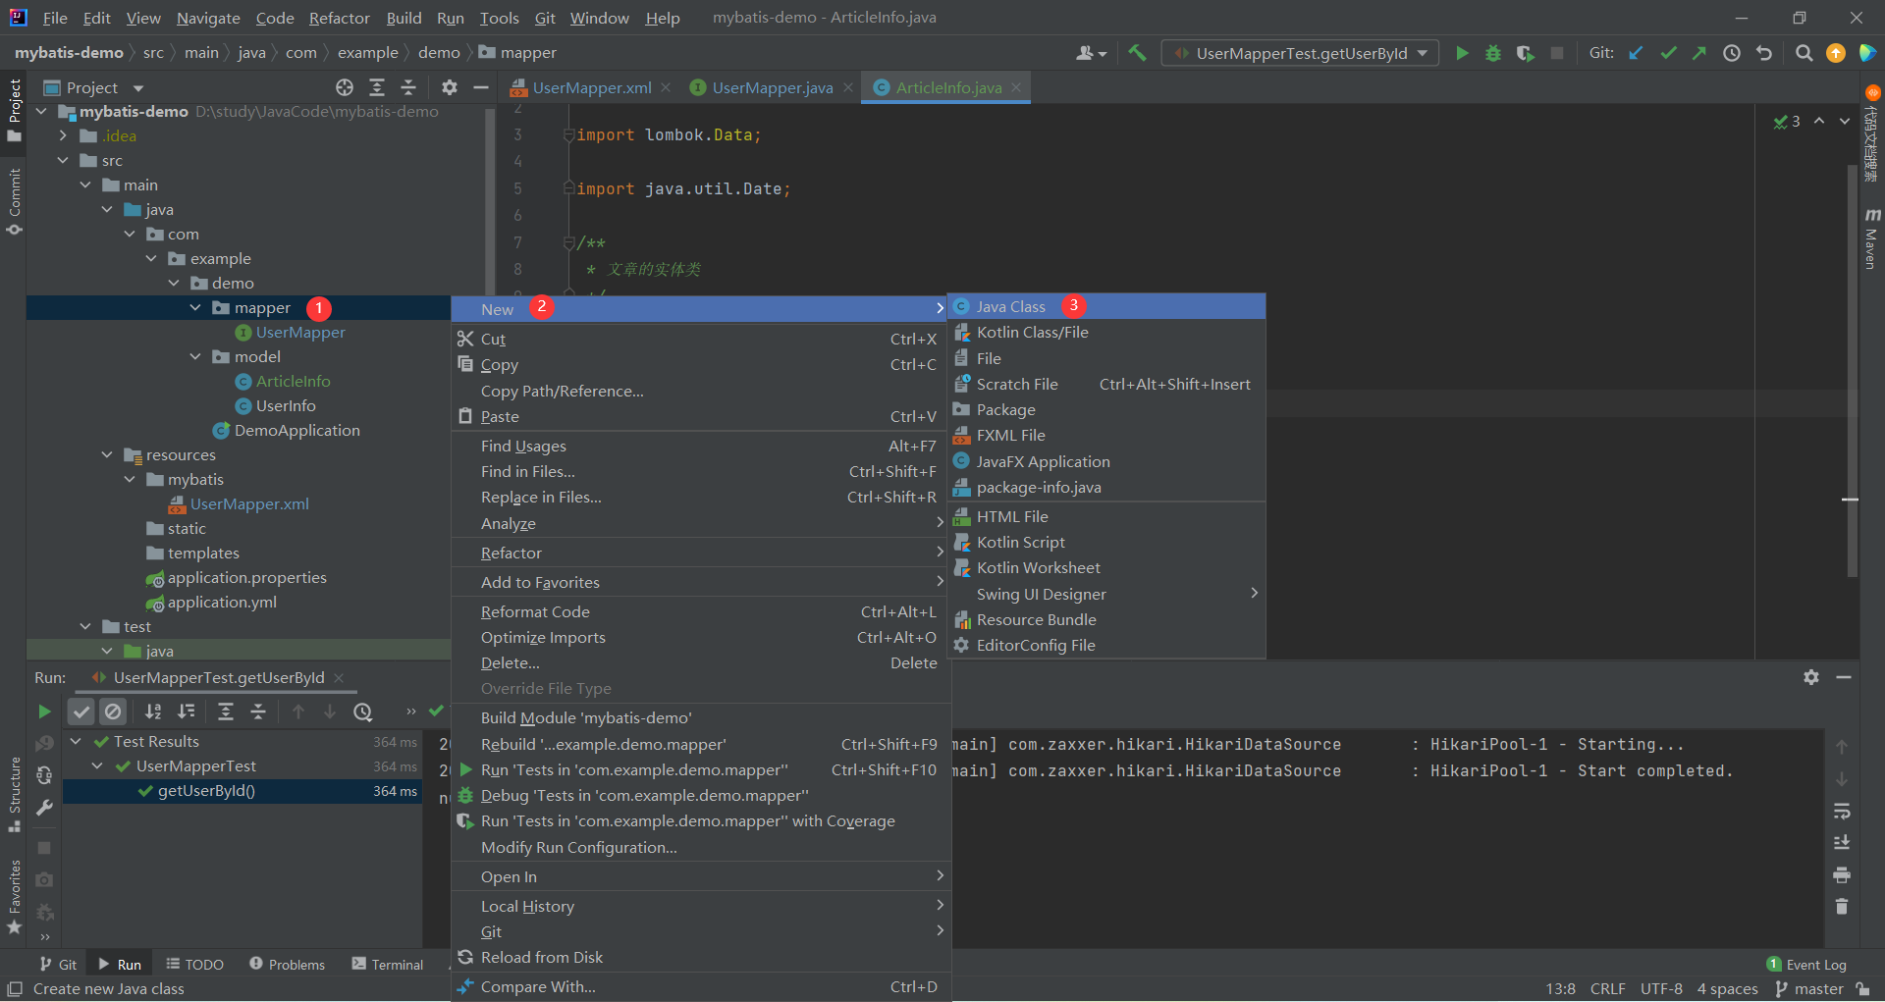This screenshot has width=1885, height=1002.
Task: Collapse the model folder node
Action: pyautogui.click(x=195, y=356)
